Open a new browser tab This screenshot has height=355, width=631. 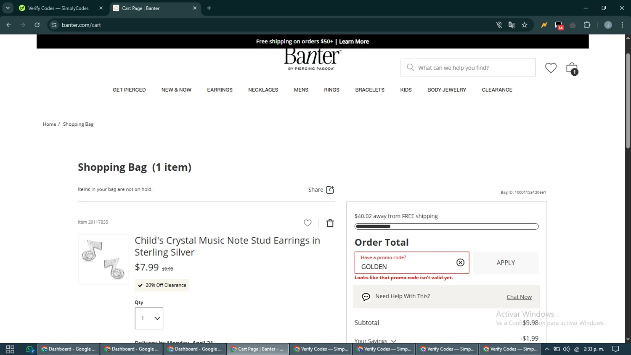(x=209, y=8)
